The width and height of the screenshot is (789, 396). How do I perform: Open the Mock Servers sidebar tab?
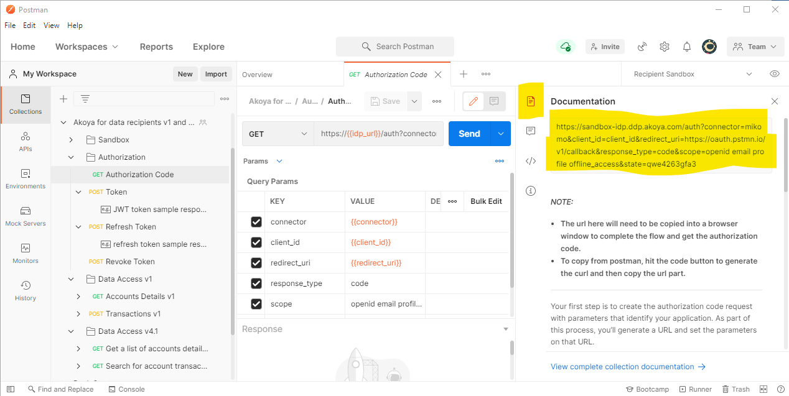[26, 216]
